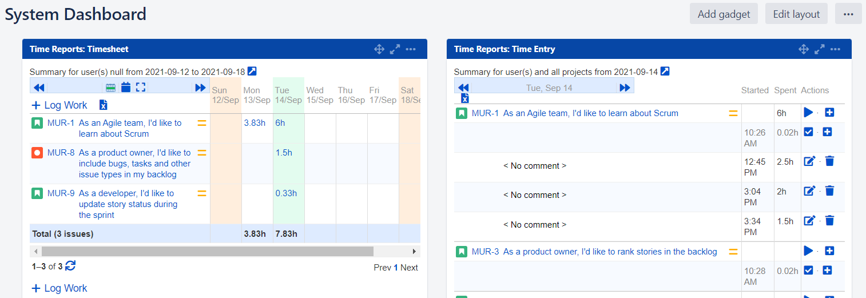Toggle the 10:28 AM worklog checkbox
Image resolution: width=866 pixels, height=298 pixels.
point(808,271)
